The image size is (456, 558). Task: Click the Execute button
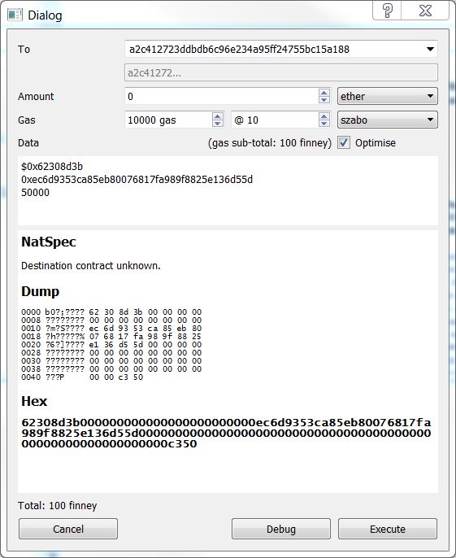(x=388, y=529)
